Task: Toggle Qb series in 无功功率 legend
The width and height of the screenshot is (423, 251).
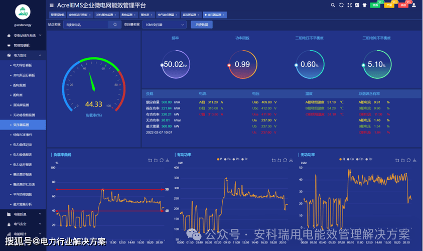Action: [x=360, y=159]
